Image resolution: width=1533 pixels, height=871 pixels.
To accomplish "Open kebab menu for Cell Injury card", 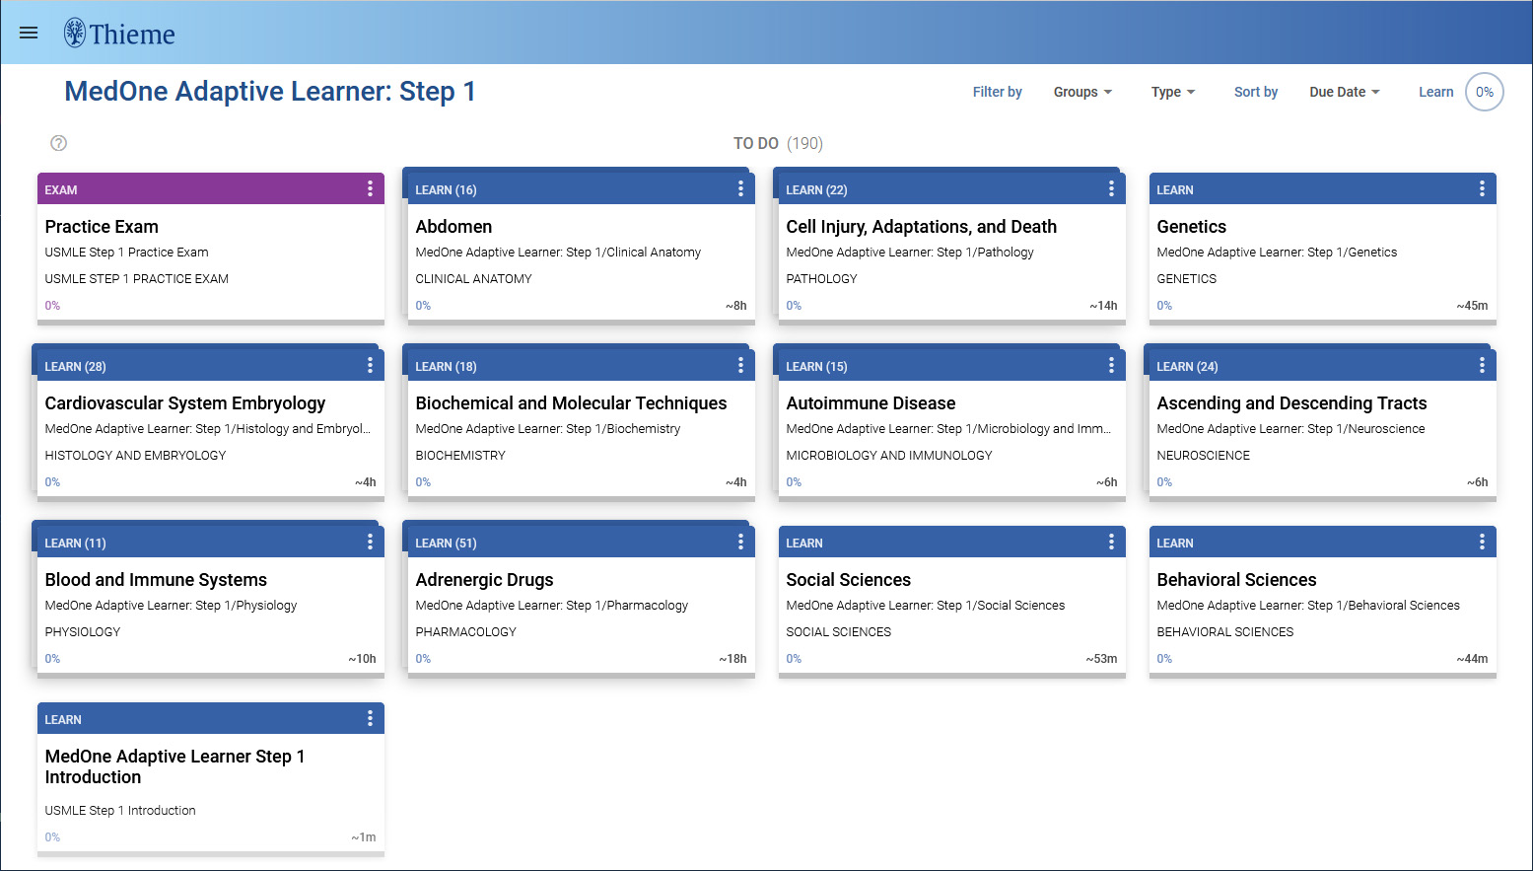I will (x=1111, y=188).
